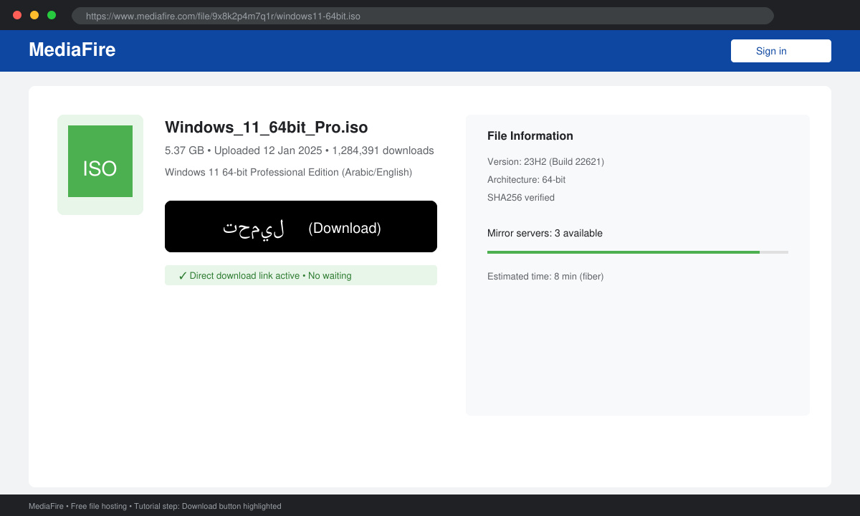Click the Windows_11_64bit_Pro.iso file title
Viewport: 860px width, 516px height.
[267, 128]
